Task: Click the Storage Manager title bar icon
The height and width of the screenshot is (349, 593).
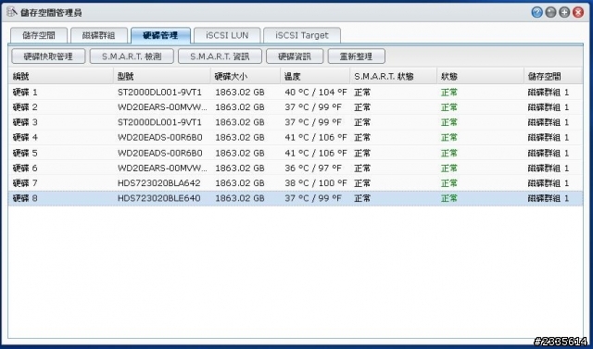Action: pos(12,12)
